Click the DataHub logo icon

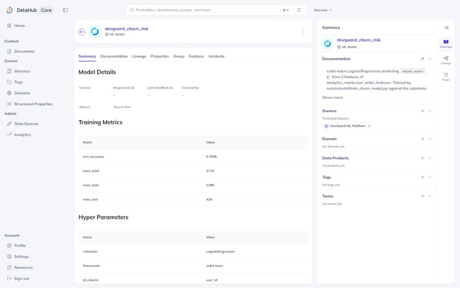pos(9,10)
